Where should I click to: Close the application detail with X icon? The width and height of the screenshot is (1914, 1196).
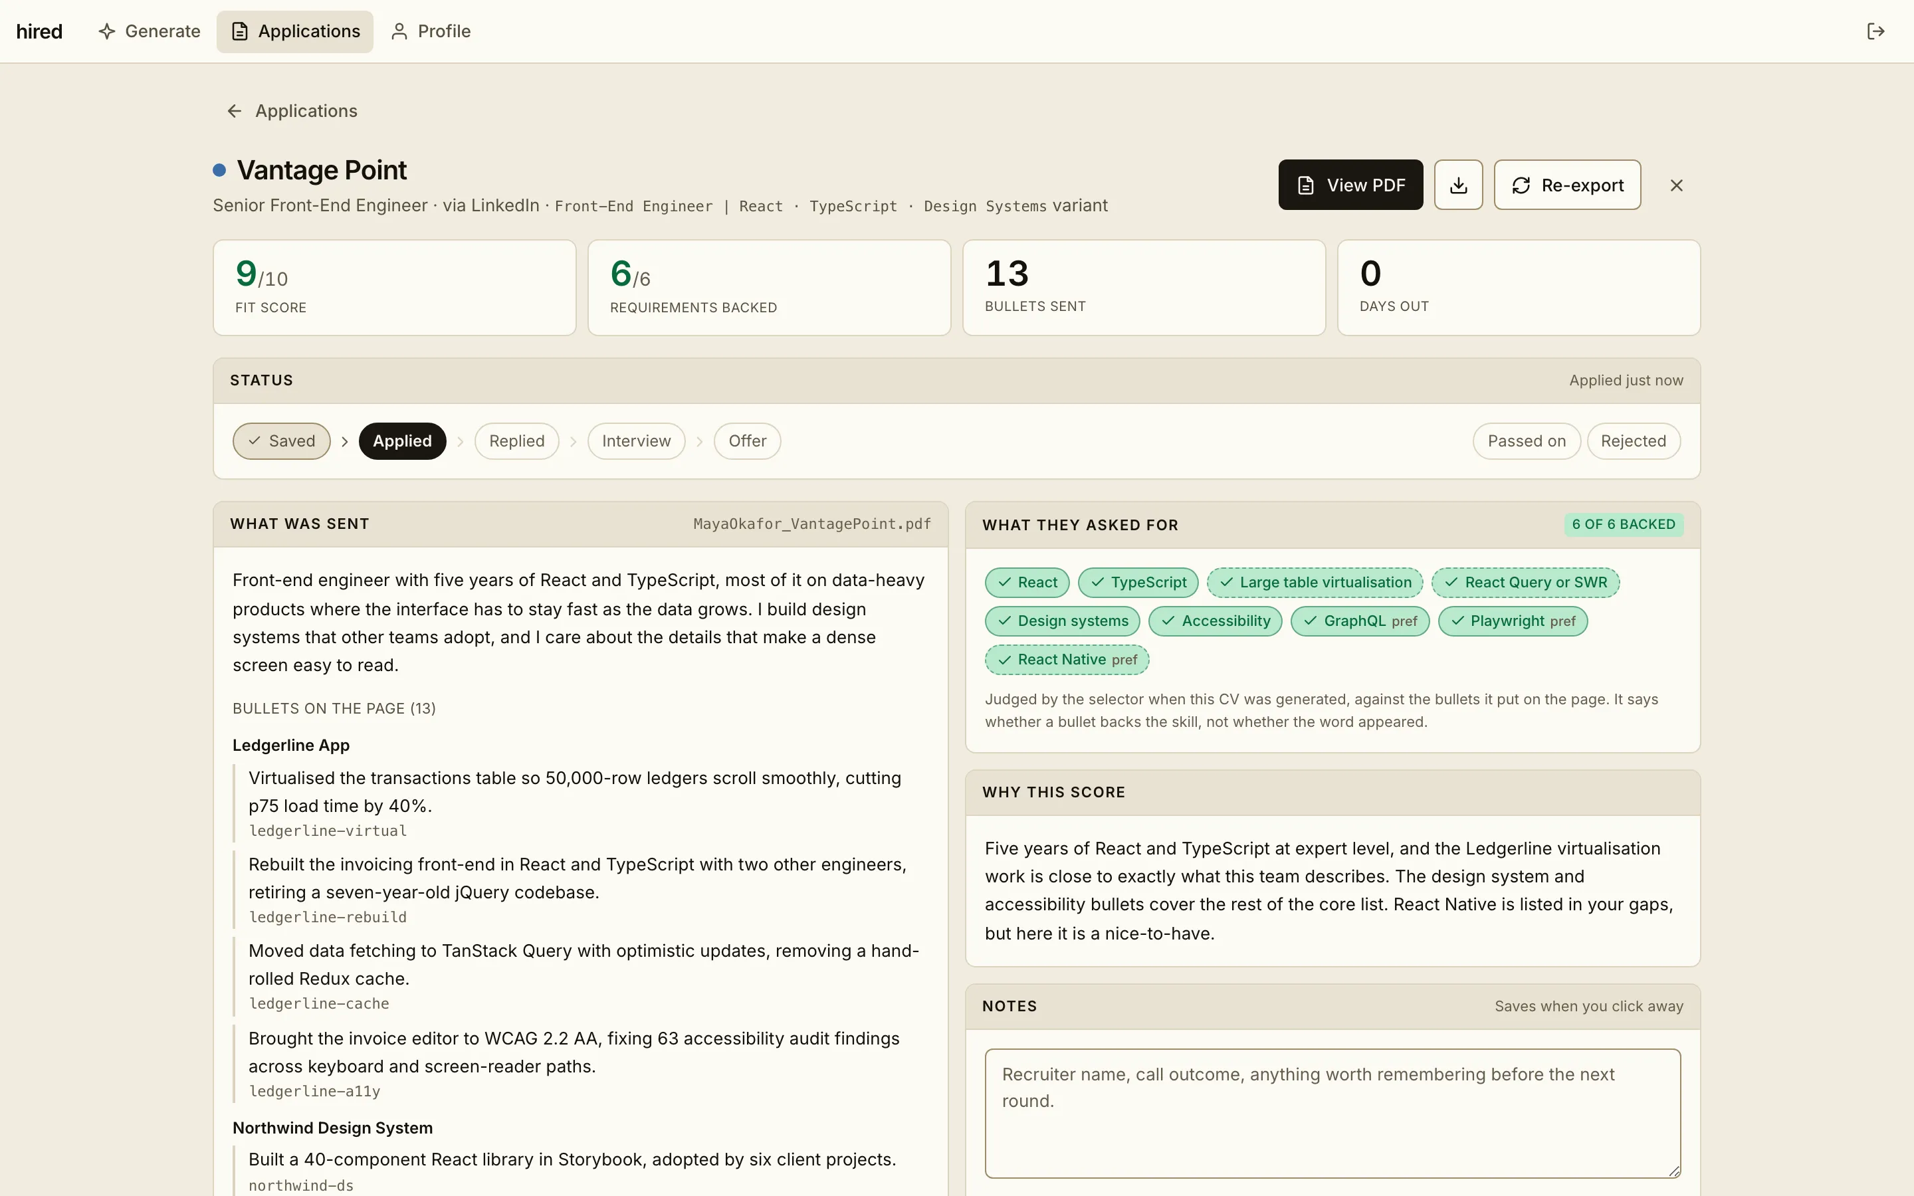[x=1676, y=185]
